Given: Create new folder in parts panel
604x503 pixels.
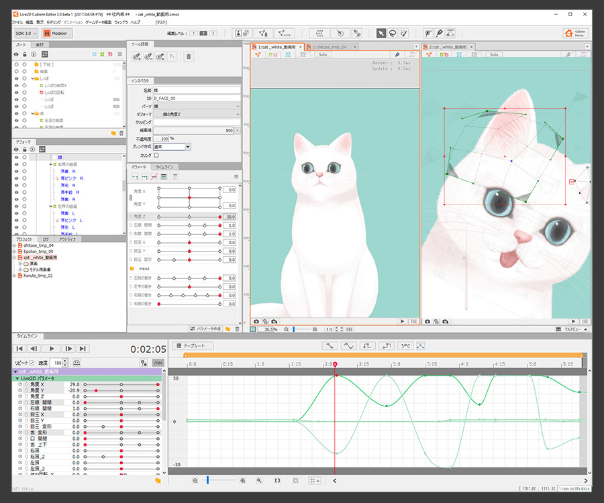Looking at the screenshot, I should [113, 133].
